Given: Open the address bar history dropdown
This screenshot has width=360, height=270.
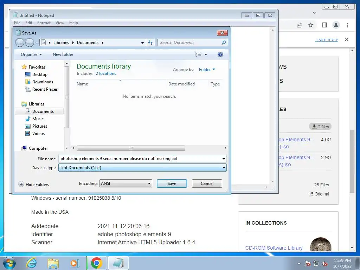Looking at the screenshot, I should coord(142,43).
